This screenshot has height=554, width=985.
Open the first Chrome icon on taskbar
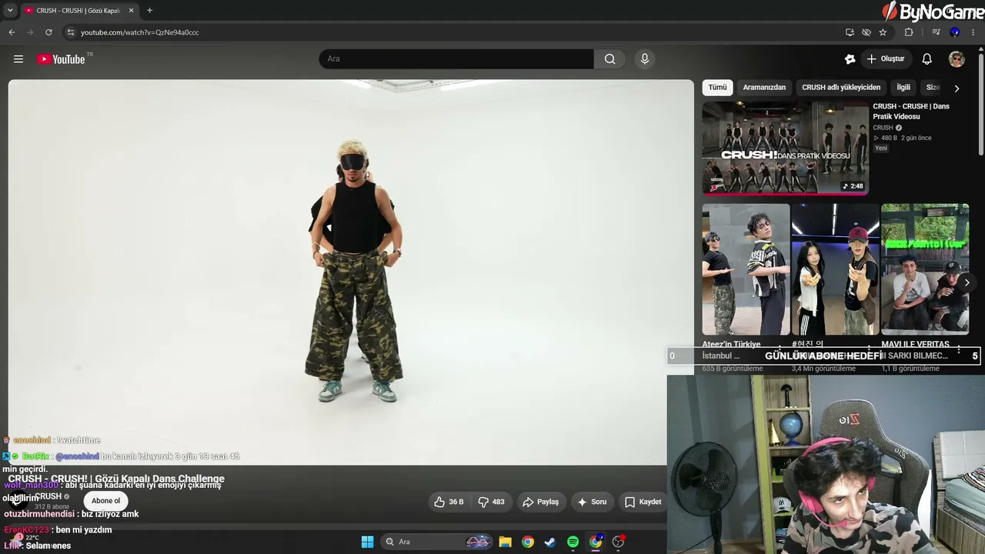tap(527, 542)
